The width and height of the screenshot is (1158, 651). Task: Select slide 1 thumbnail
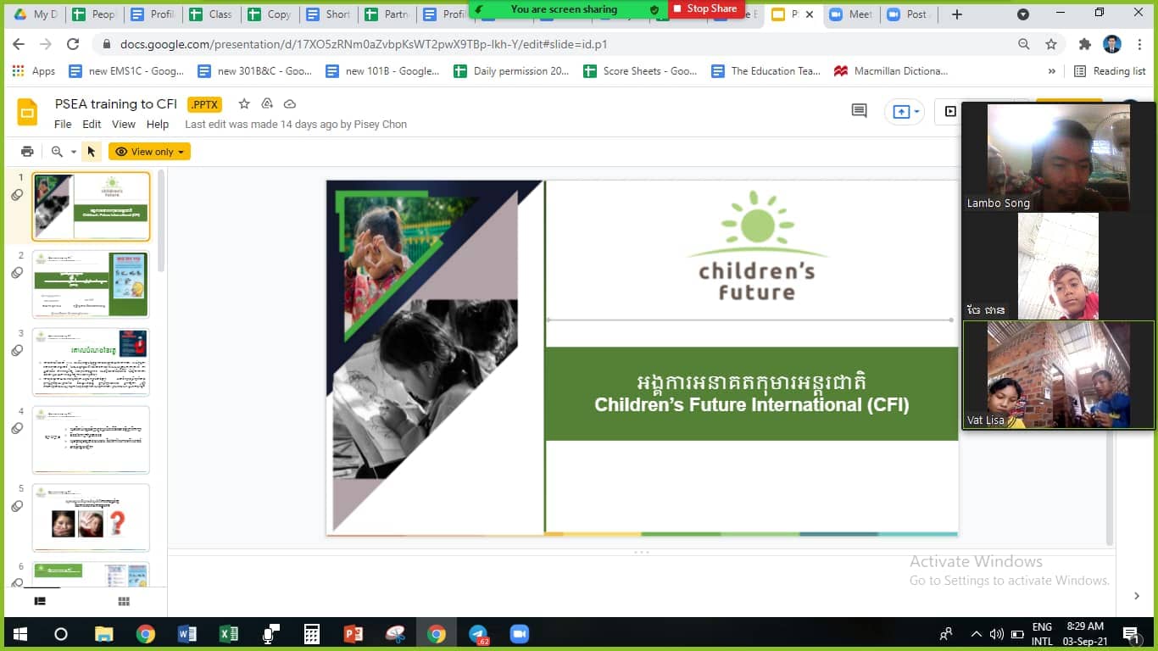pos(91,207)
